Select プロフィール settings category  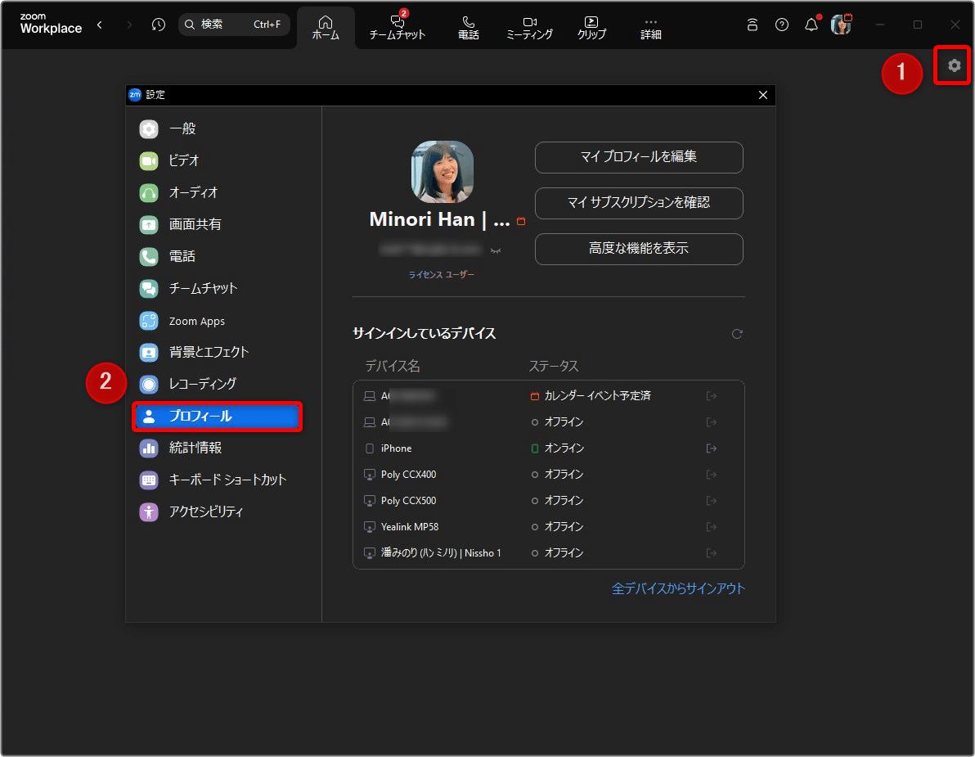[217, 416]
